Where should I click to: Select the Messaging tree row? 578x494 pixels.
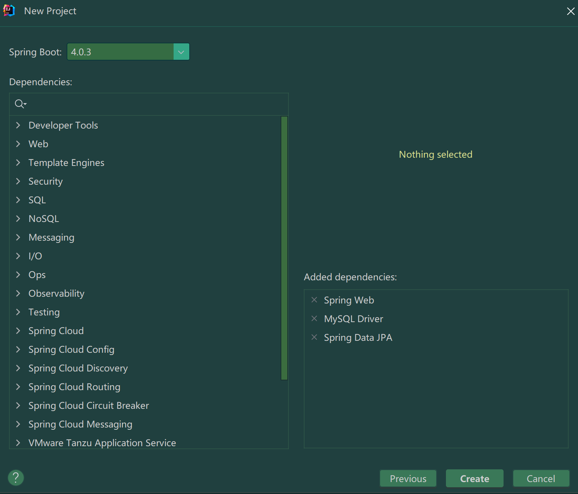click(145, 237)
